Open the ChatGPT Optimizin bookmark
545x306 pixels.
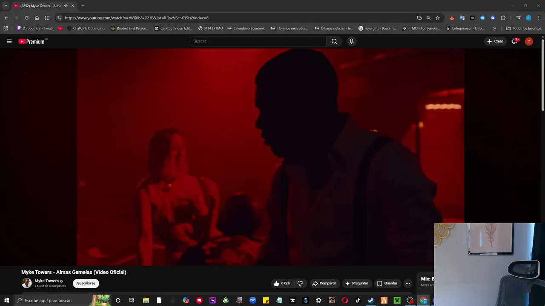[86, 28]
